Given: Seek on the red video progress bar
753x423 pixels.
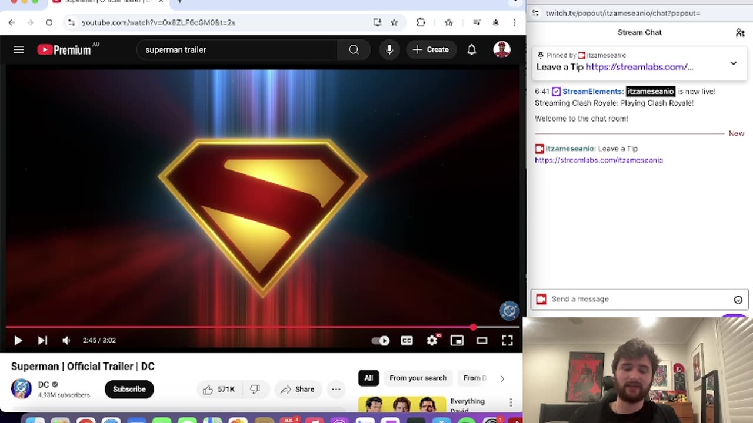Looking at the screenshot, I should tap(264, 327).
